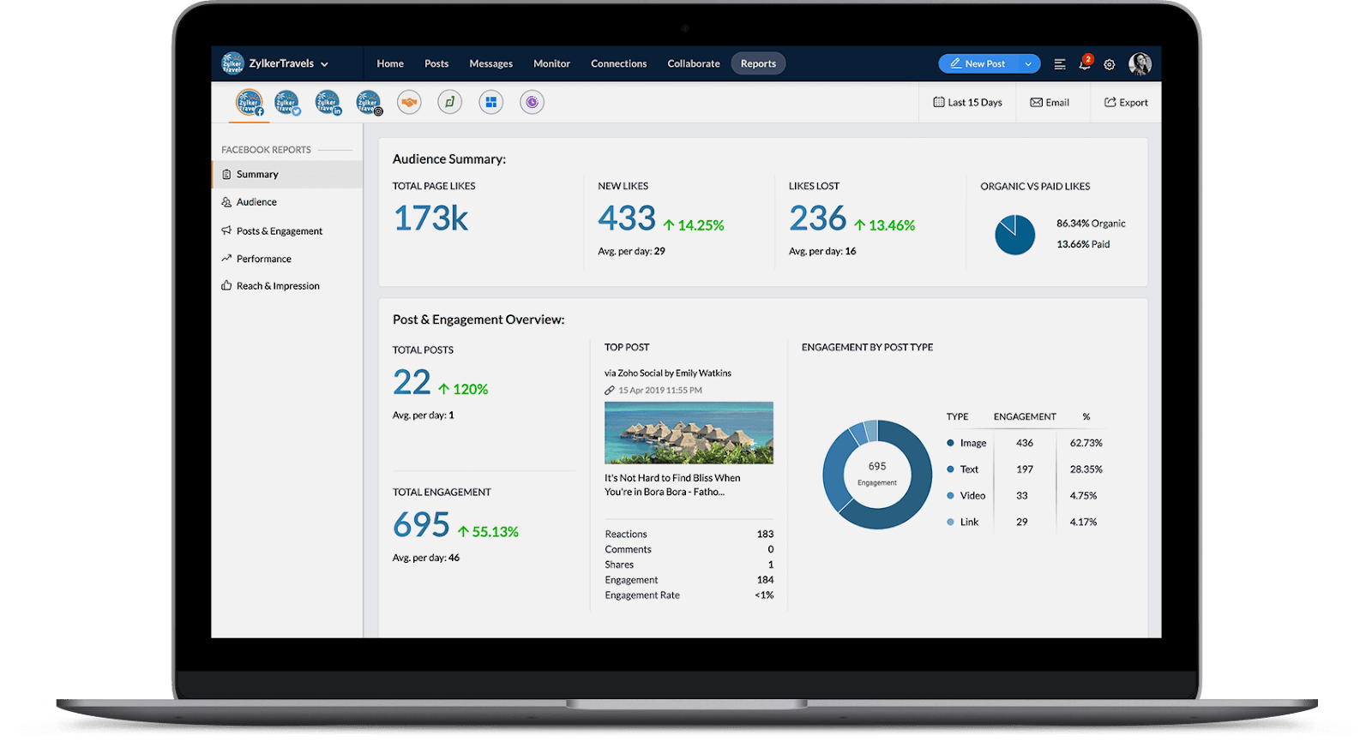1372x741 pixels.
Task: Open the lines menu icon beside New Post
Action: [x=1060, y=64]
